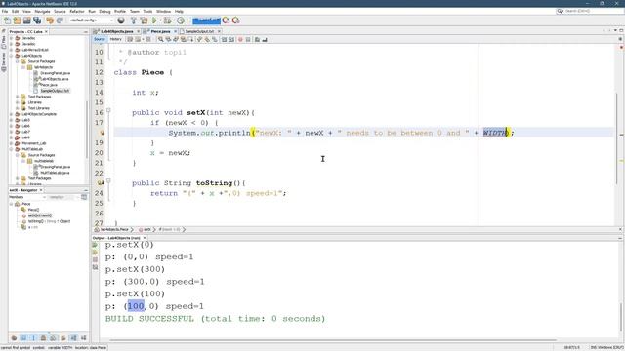625x351 pixels.
Task: Collapse the Lab4Objects project node
Action: pos(12,56)
